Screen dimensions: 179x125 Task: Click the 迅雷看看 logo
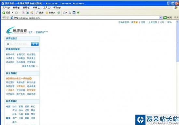click(x=16, y=31)
